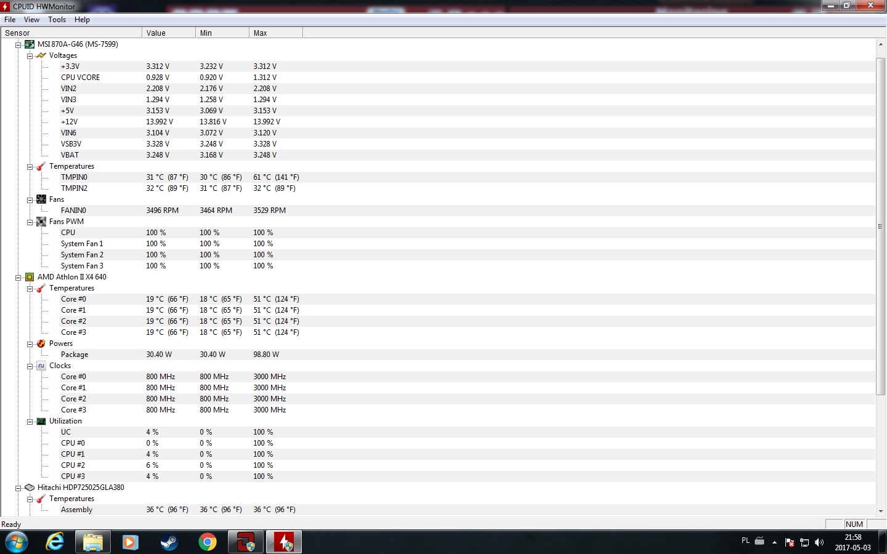Open the View menu

coord(31,20)
